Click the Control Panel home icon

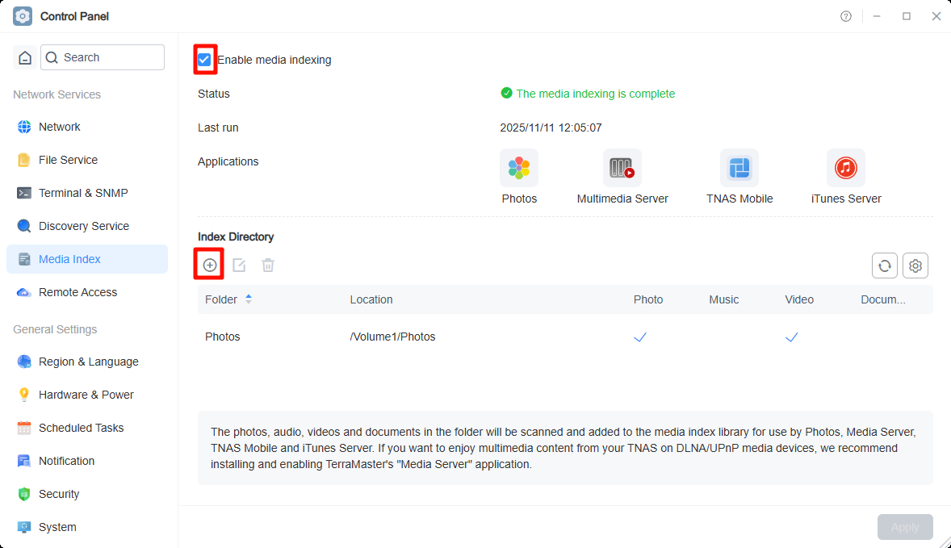pyautogui.click(x=24, y=57)
